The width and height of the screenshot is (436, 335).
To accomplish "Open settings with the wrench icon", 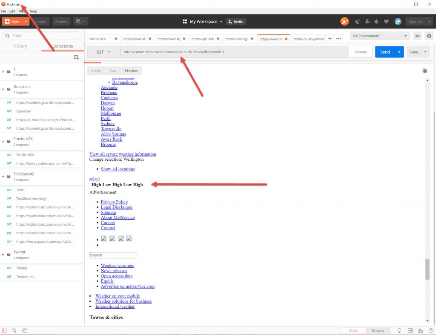I will 367,21.
